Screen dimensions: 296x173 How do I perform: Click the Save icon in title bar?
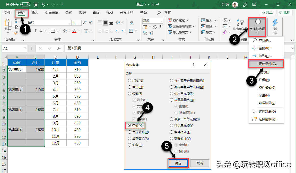36,5
